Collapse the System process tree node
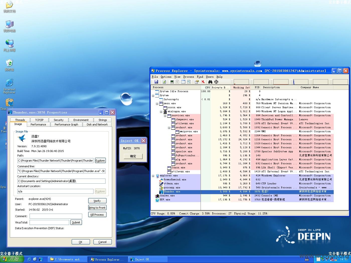 tap(153, 95)
